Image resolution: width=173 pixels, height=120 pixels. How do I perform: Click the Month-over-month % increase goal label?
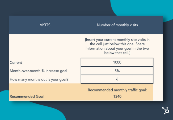(x=38, y=71)
